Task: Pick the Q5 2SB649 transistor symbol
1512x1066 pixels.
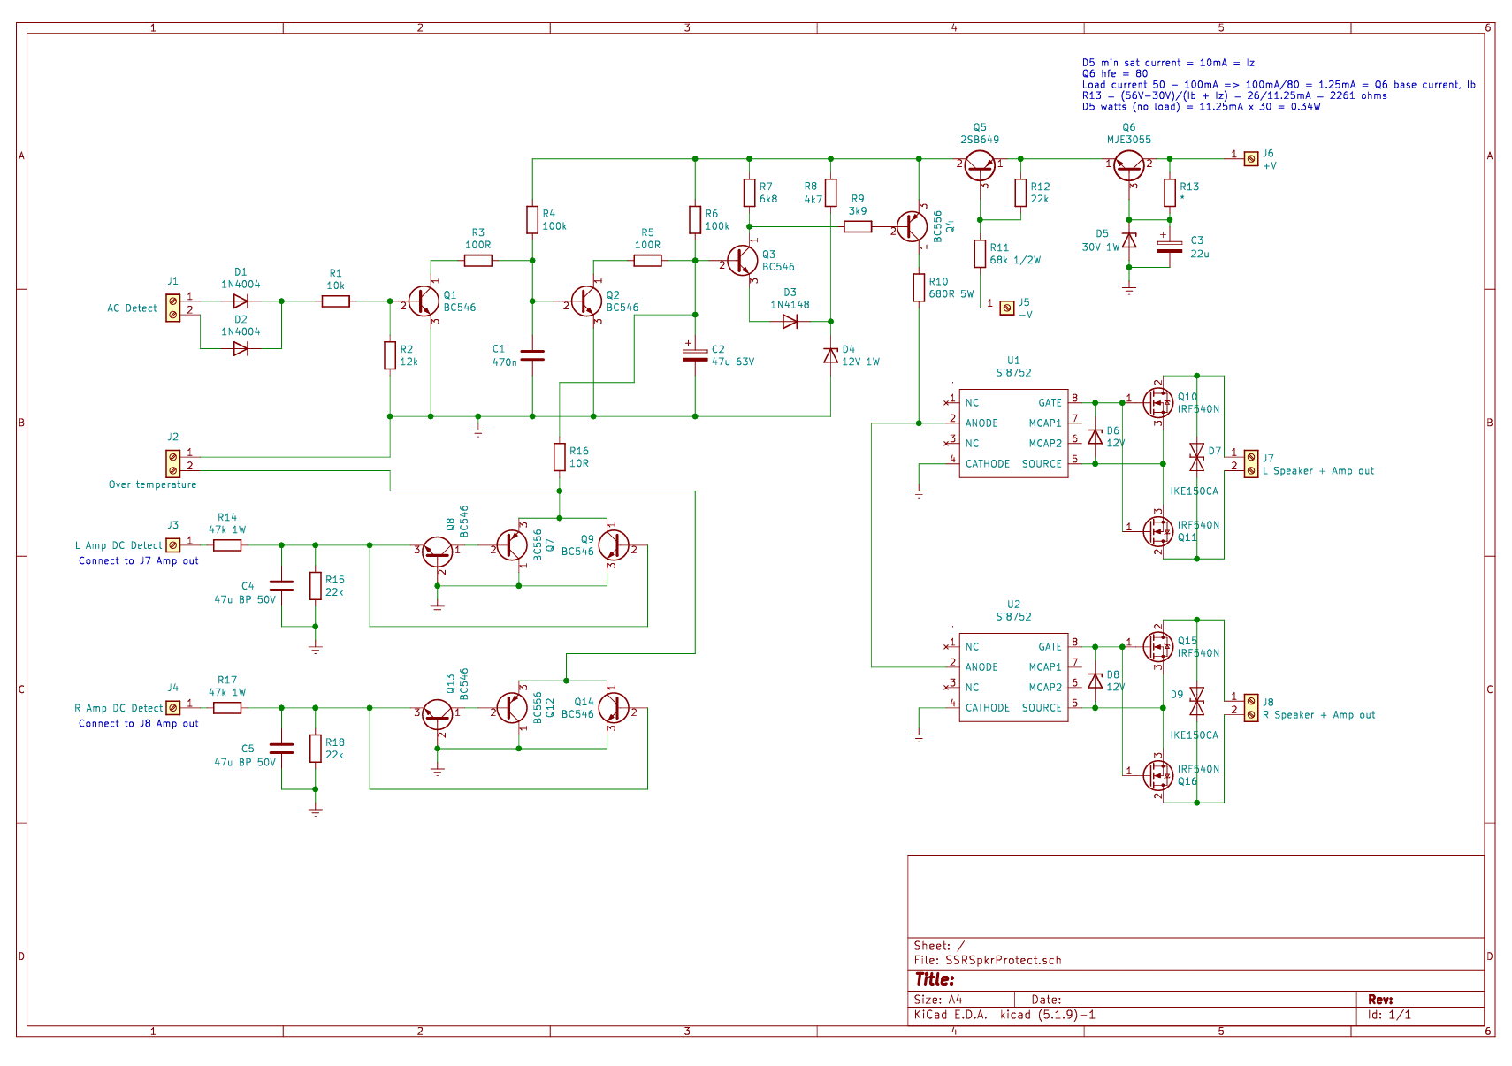Action: (980, 165)
